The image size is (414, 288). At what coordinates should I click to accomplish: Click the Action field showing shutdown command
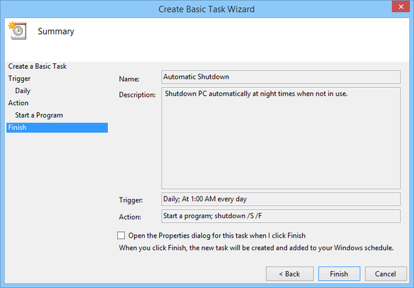[281, 216]
